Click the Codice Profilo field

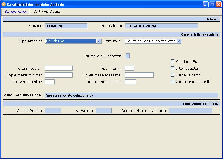[x=53, y=111]
